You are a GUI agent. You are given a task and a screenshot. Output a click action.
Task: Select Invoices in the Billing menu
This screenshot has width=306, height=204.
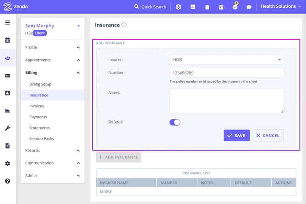tap(37, 106)
